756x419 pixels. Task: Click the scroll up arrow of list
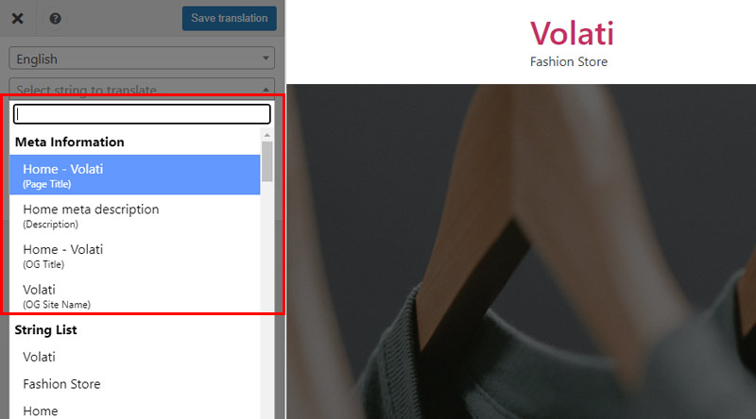coord(267,135)
